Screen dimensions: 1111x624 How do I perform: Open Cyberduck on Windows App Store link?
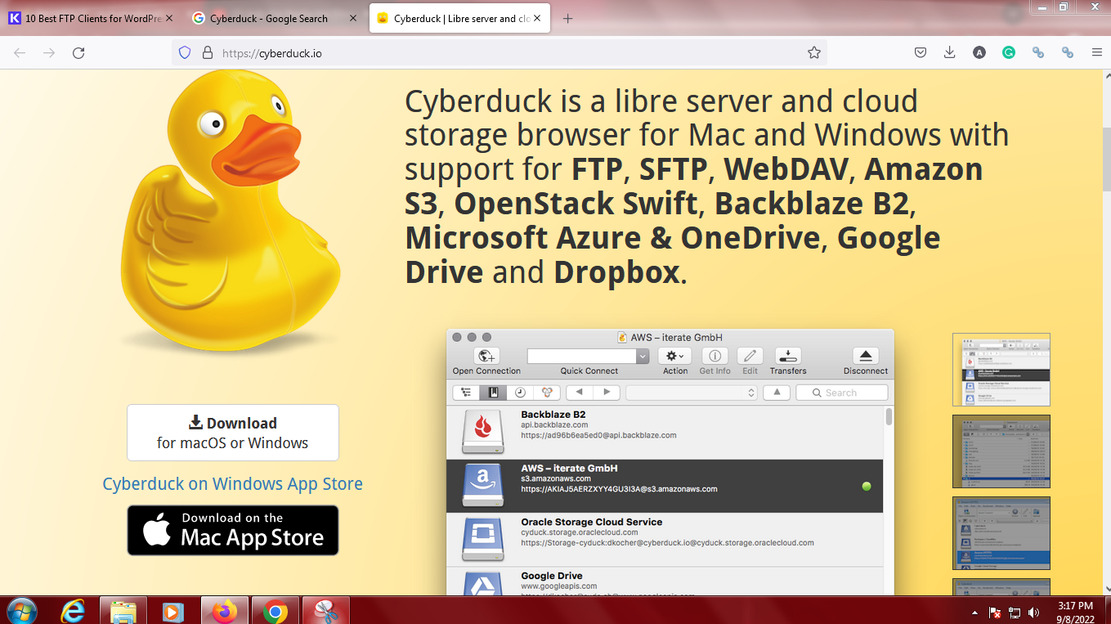tap(233, 483)
